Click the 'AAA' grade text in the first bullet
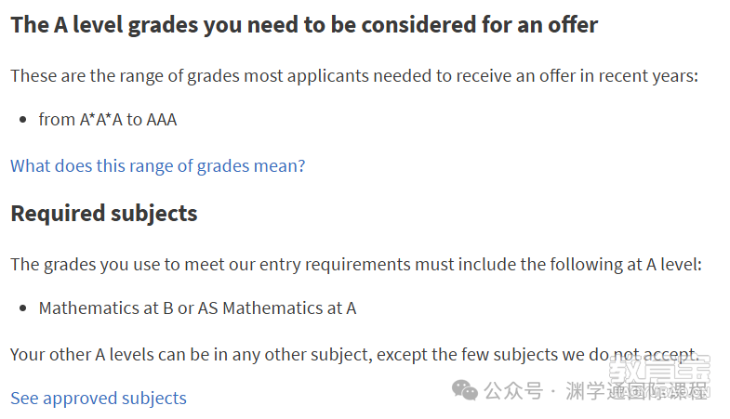The image size is (730, 419). click(x=162, y=120)
